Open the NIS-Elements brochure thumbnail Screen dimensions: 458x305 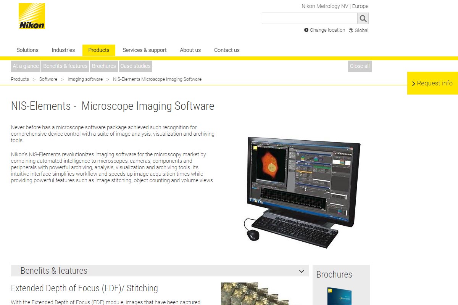point(339,296)
